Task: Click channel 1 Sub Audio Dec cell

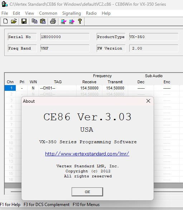Action: [x=141, y=88]
